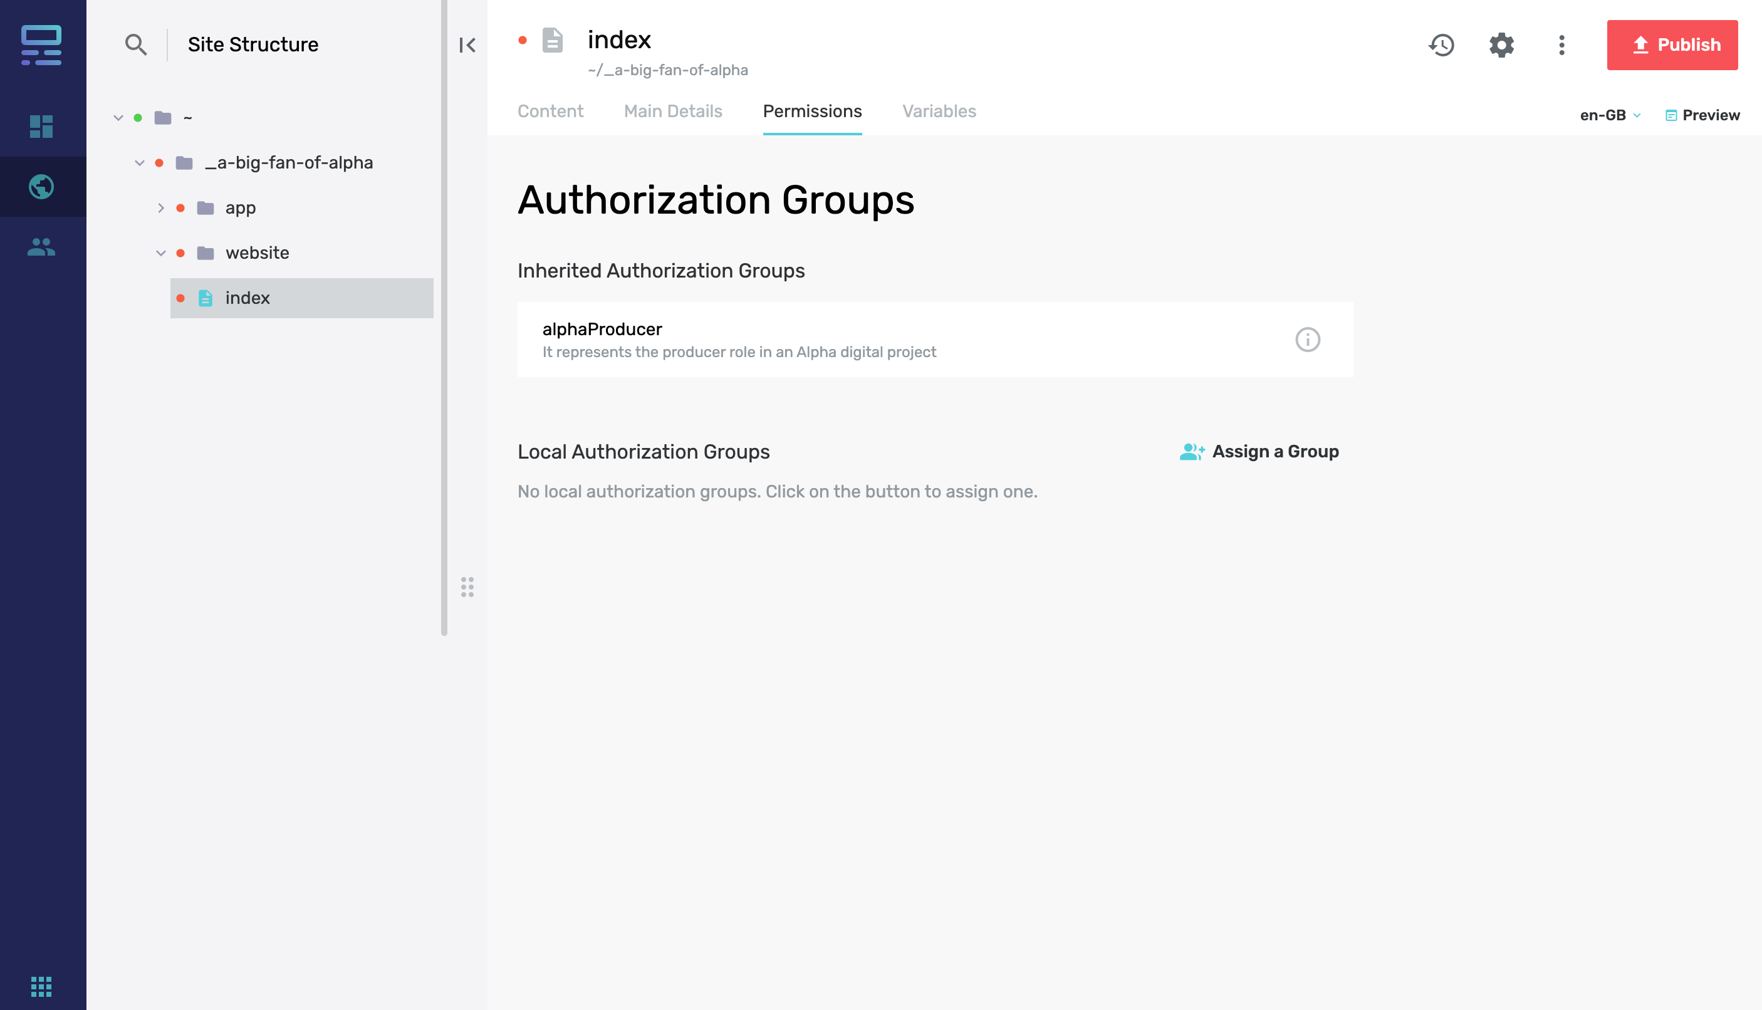Open version history clock icon

(1442, 45)
